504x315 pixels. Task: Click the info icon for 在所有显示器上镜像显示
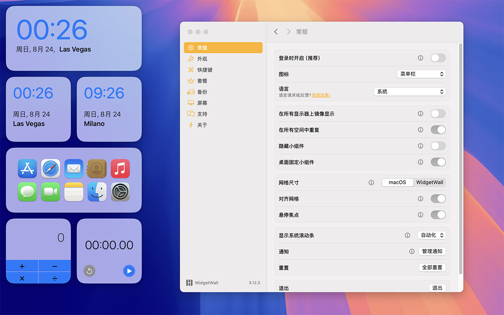click(420, 113)
